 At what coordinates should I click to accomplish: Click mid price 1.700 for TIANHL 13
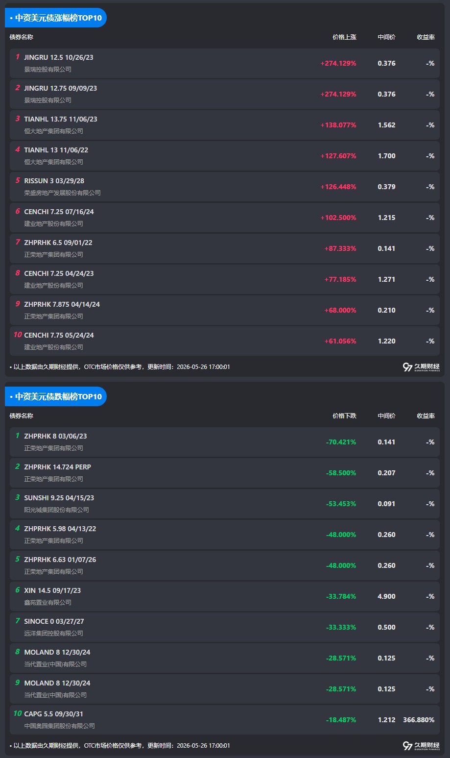coord(386,156)
